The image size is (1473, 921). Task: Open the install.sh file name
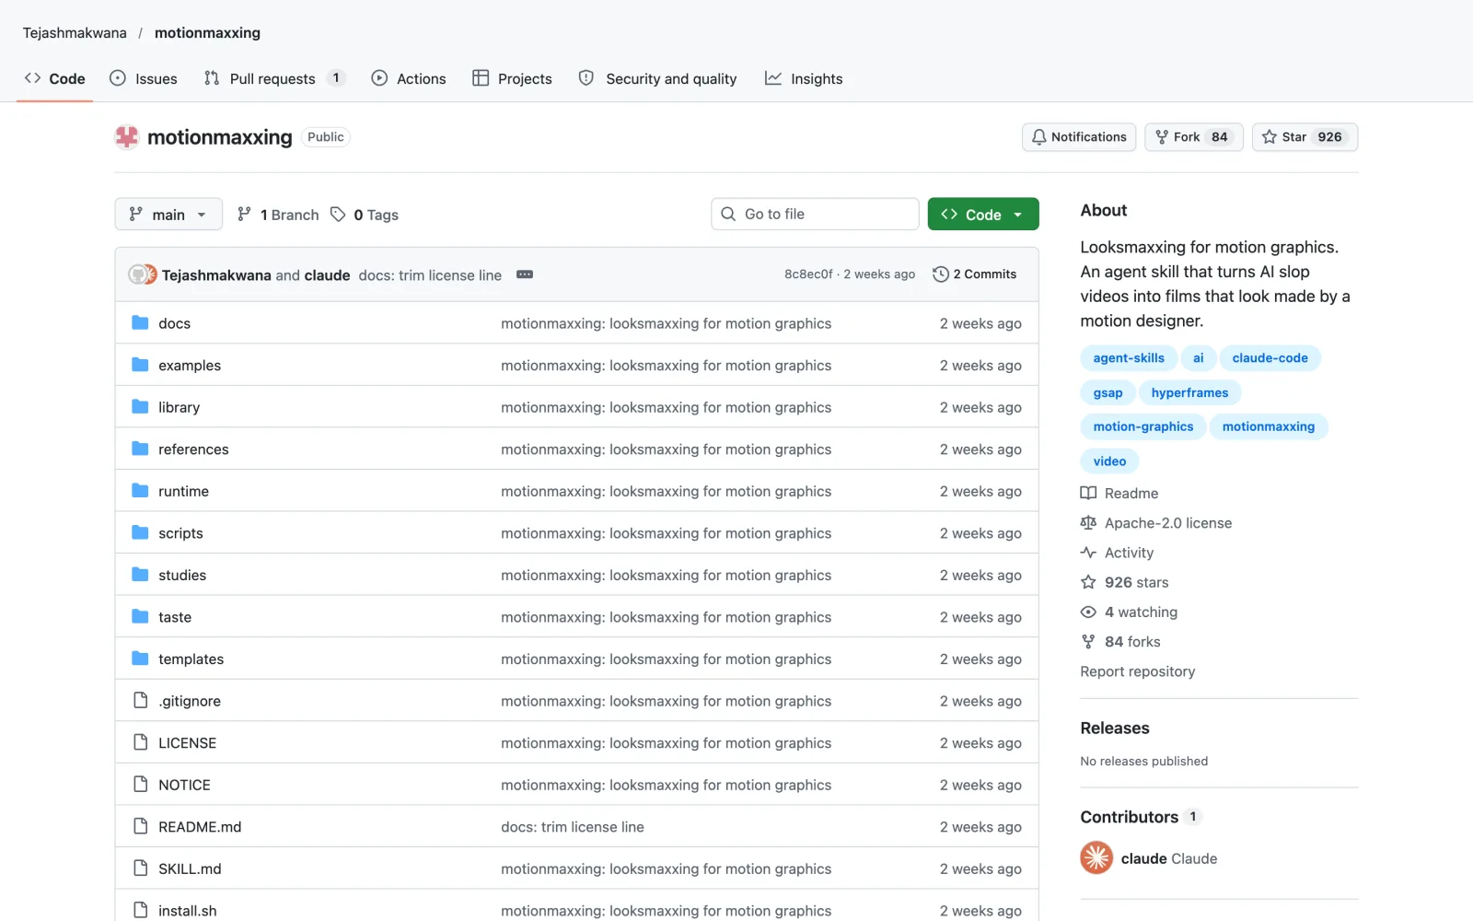pos(188,910)
